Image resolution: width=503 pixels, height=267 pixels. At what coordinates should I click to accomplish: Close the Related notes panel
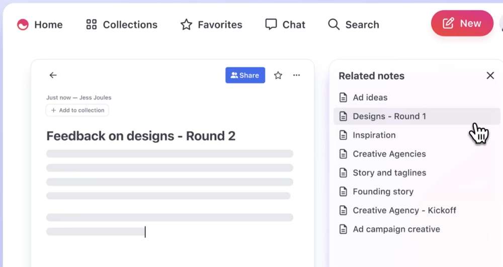pos(490,76)
